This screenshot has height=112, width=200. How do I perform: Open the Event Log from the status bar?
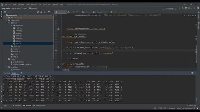click(192, 105)
